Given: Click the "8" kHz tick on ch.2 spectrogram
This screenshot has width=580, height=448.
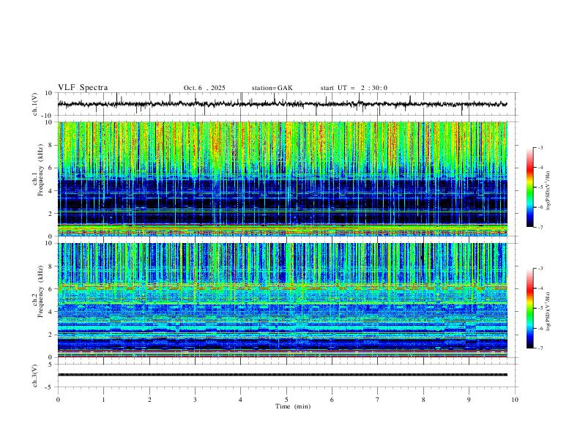Looking at the screenshot, I should click(x=51, y=266).
